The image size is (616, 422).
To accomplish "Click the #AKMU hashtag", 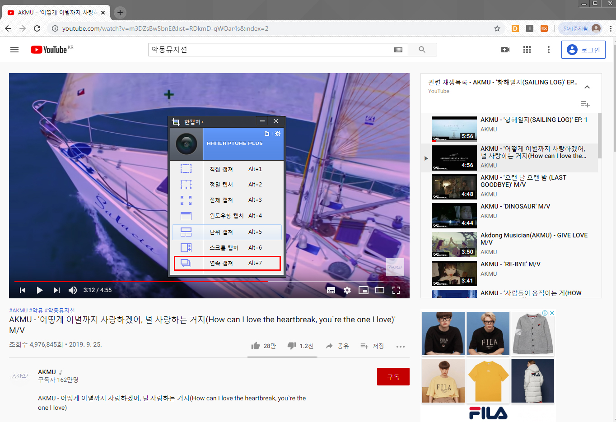I will coord(19,311).
